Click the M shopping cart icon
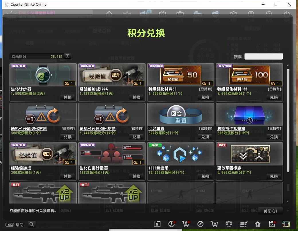The height and width of the screenshot is (231, 298). (214, 224)
